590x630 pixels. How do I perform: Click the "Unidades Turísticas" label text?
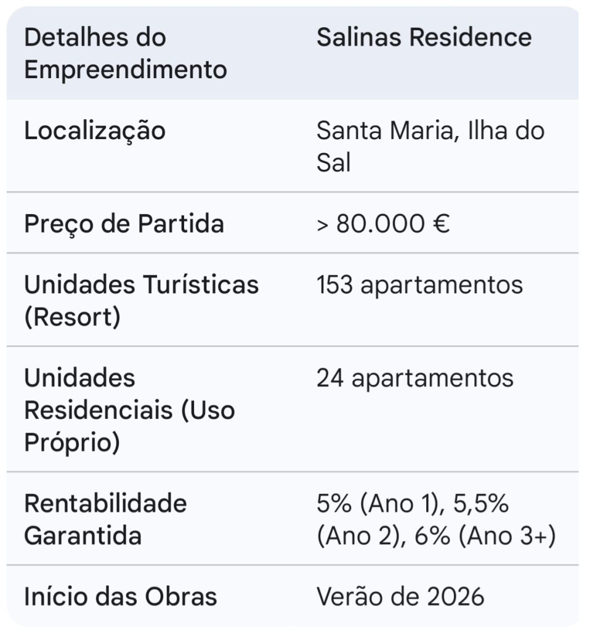[141, 285]
